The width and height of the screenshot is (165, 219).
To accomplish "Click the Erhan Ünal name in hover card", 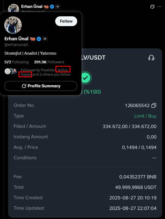I will tap(17, 39).
